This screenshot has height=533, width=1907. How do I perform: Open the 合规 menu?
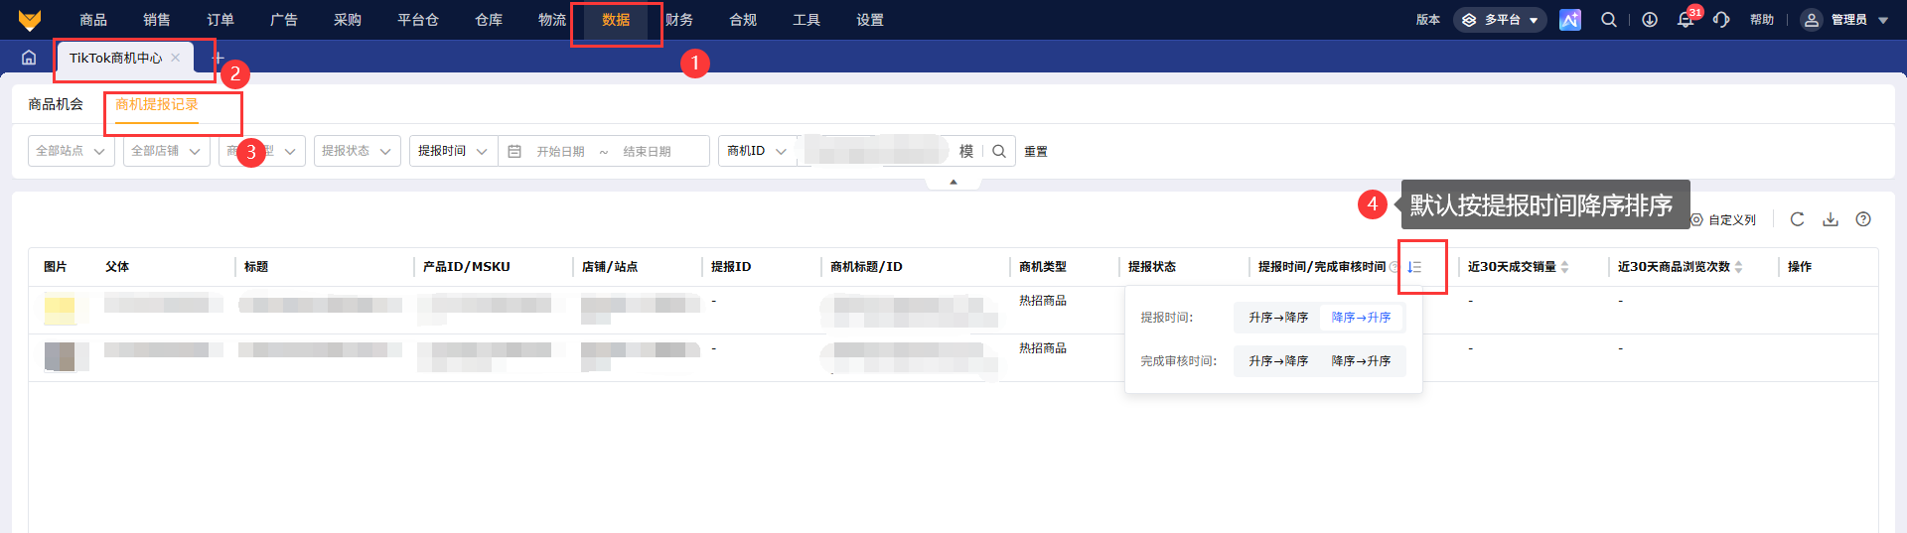coord(743,20)
